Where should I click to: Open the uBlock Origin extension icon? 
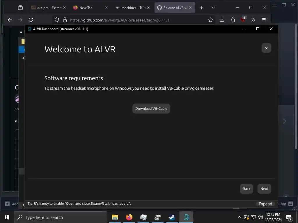pyautogui.click(x=243, y=19)
